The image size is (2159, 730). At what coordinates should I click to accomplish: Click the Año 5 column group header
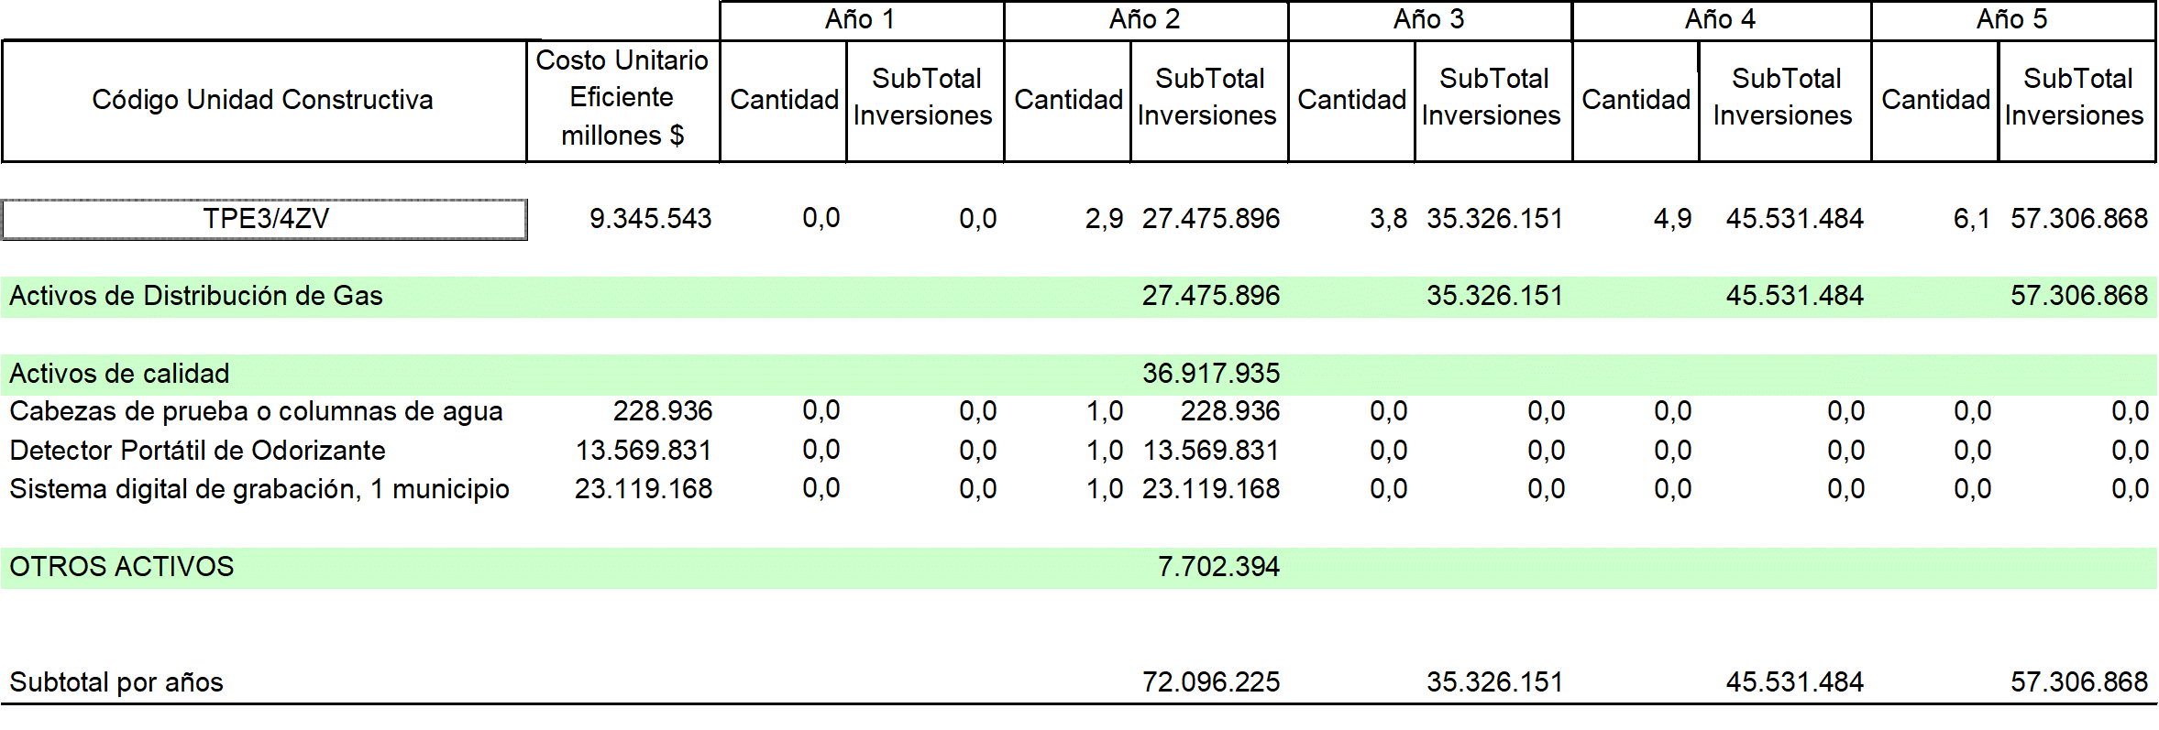point(2011,20)
